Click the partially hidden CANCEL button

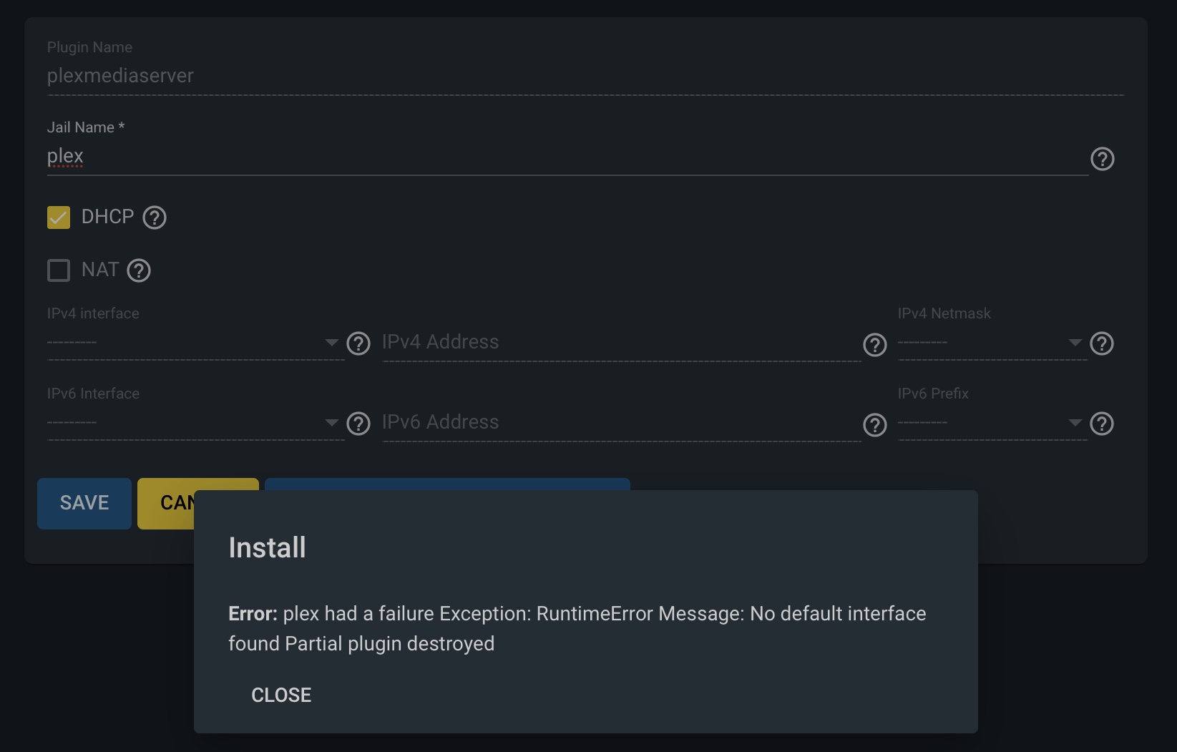[166, 503]
